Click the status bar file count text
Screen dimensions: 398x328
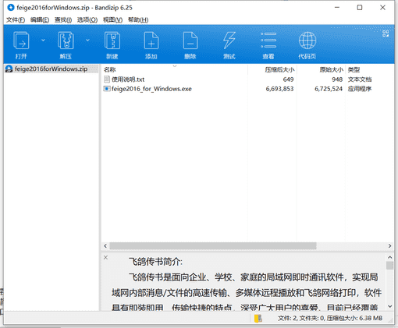point(330,318)
